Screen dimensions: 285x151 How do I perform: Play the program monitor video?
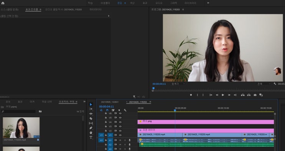coord(223,95)
